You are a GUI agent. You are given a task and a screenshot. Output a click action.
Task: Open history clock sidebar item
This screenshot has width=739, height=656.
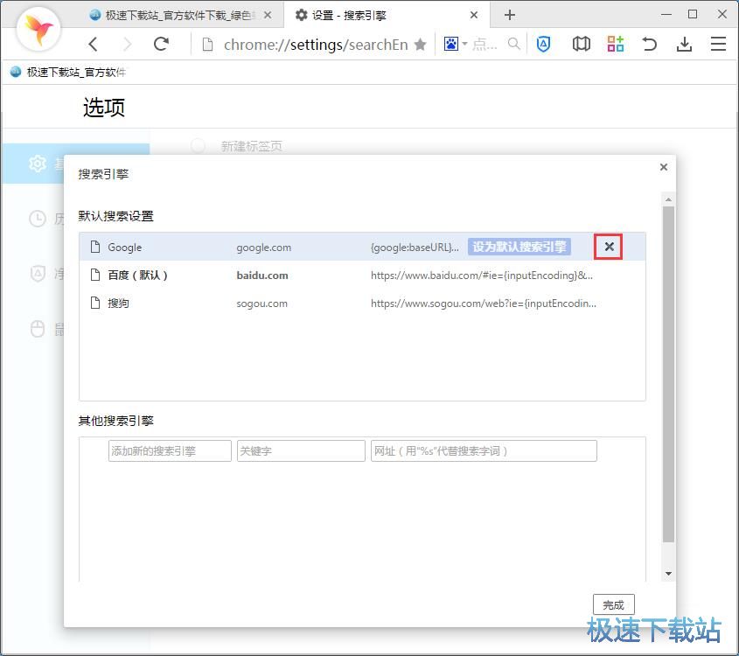(x=38, y=218)
